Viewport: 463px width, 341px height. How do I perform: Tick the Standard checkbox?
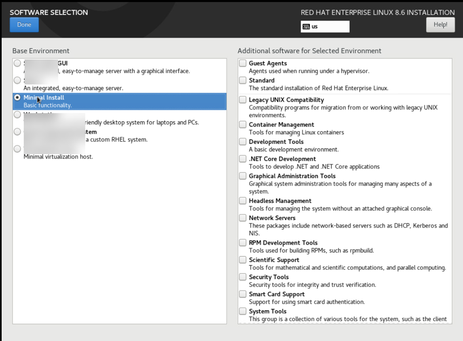pos(243,80)
